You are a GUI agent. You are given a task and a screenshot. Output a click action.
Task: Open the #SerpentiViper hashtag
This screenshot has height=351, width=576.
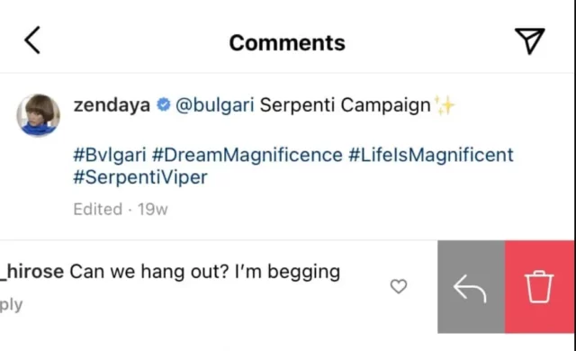pyautogui.click(x=140, y=177)
